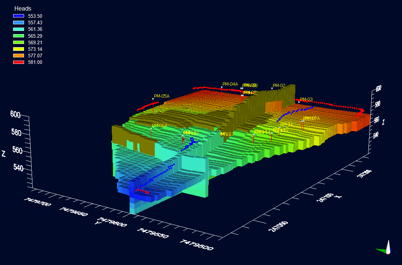Select the 553.50 dark blue legend swatch
Image resolution: width=402 pixels, height=265 pixels.
(19, 16)
